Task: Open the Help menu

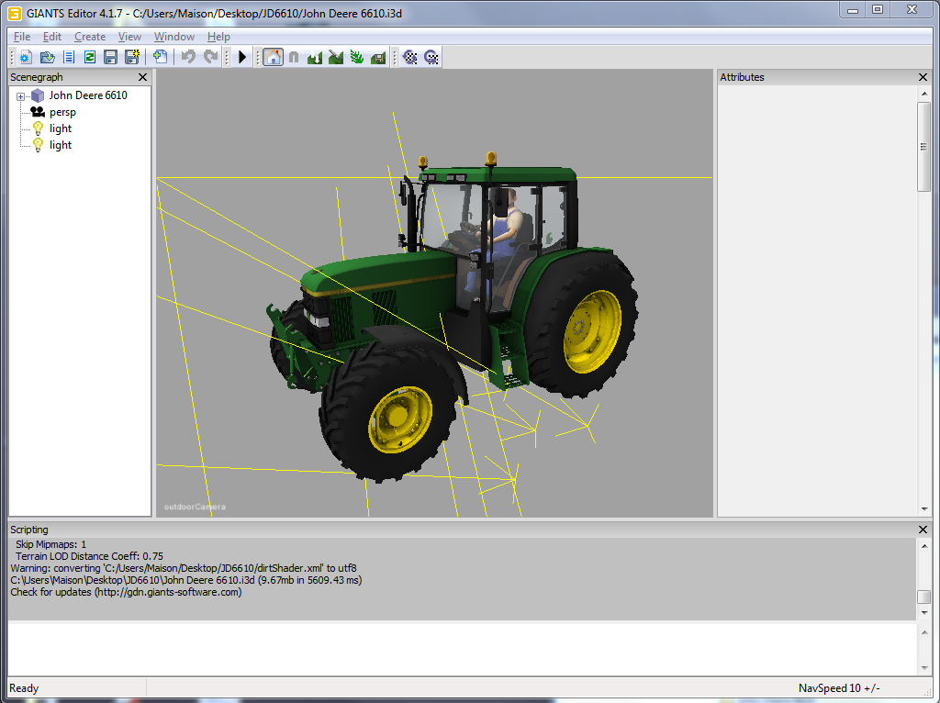Action: [x=218, y=37]
